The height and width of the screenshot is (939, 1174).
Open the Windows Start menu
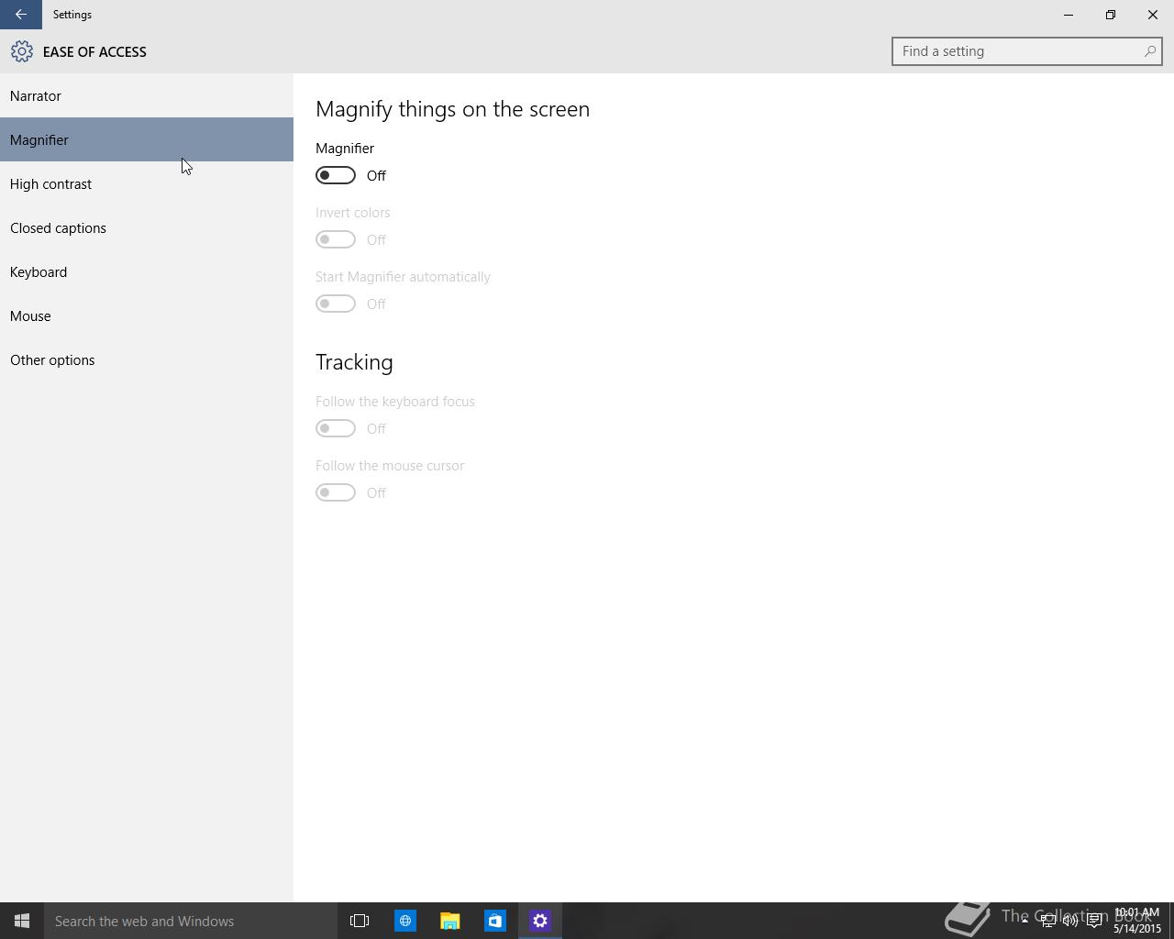point(22,921)
